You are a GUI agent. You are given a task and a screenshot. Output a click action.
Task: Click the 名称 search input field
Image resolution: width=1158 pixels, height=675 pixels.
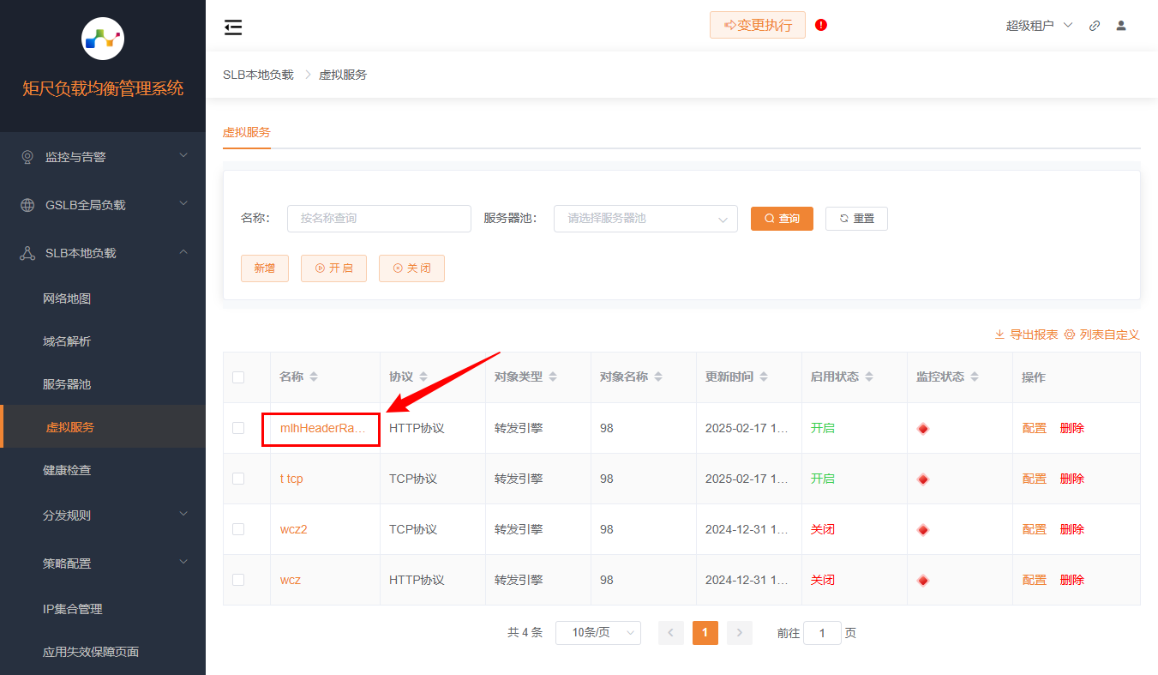tap(379, 219)
